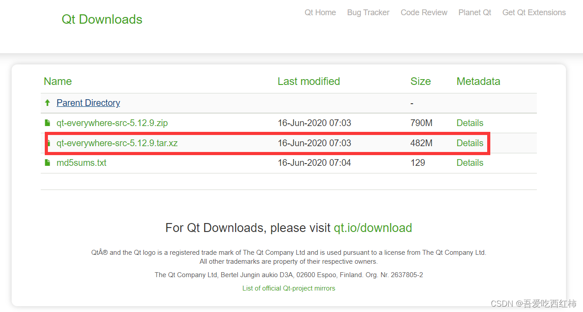The width and height of the screenshot is (583, 312).
Task: Open the Bug Tracker nav link
Action: 368,13
